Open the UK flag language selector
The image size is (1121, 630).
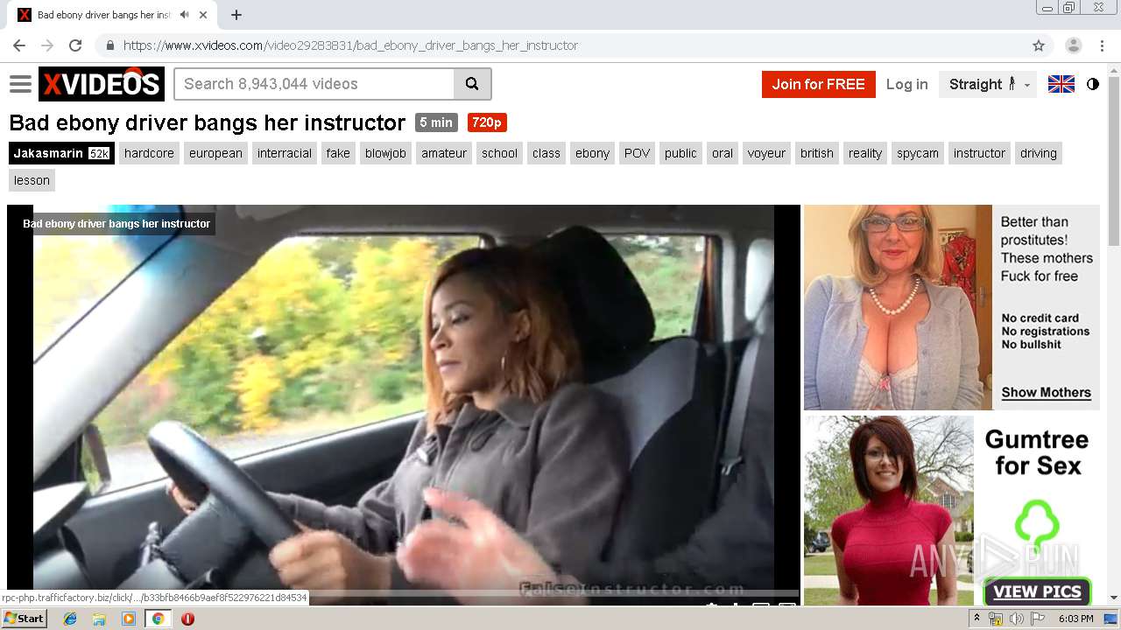point(1061,84)
